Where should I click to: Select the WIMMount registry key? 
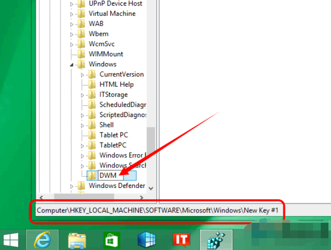point(106,54)
